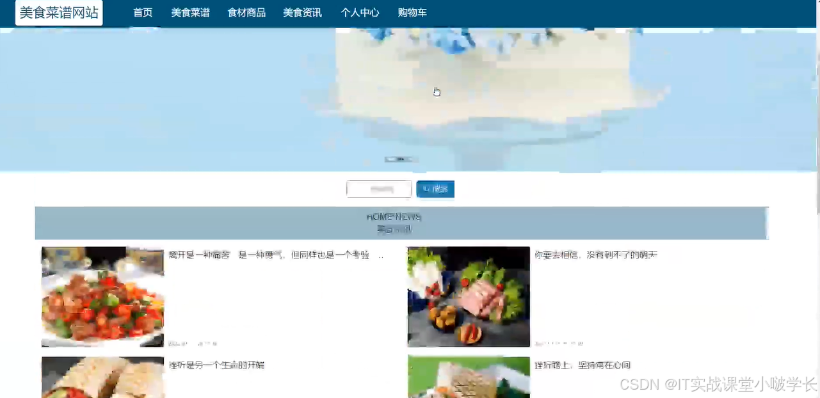Viewport: 820px width, 398px height.
Task: Select 美食资讯 in the navigation bar
Action: coord(302,13)
